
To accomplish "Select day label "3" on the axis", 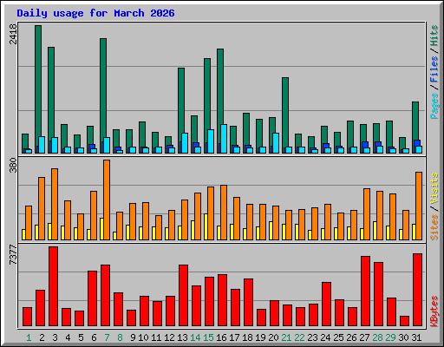I will (x=55, y=337).
